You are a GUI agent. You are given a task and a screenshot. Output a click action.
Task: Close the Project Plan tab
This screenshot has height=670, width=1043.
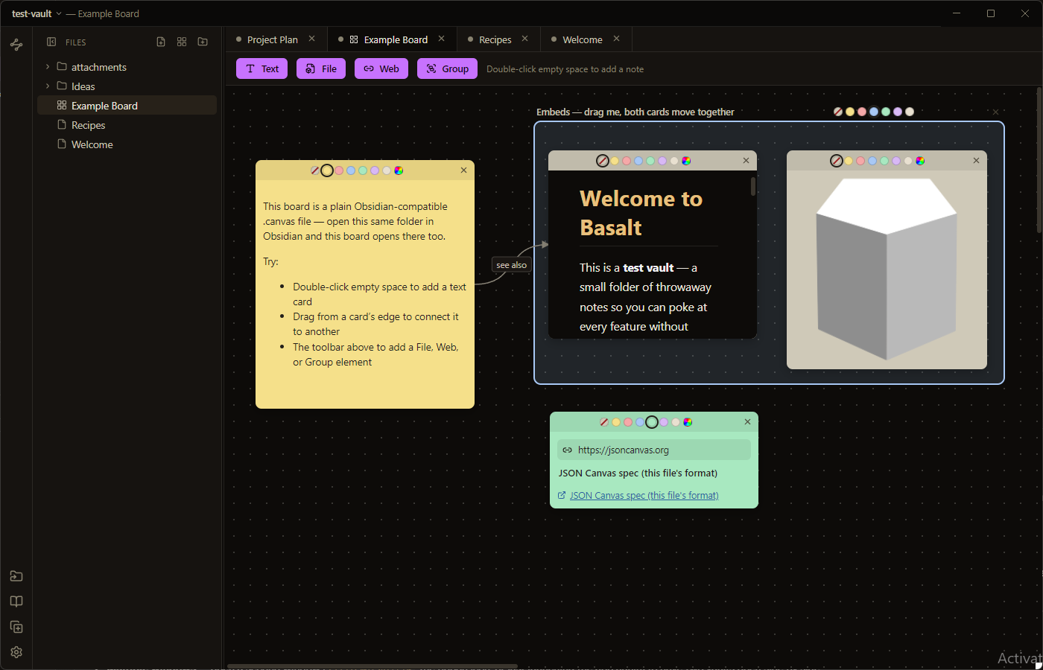(x=311, y=39)
